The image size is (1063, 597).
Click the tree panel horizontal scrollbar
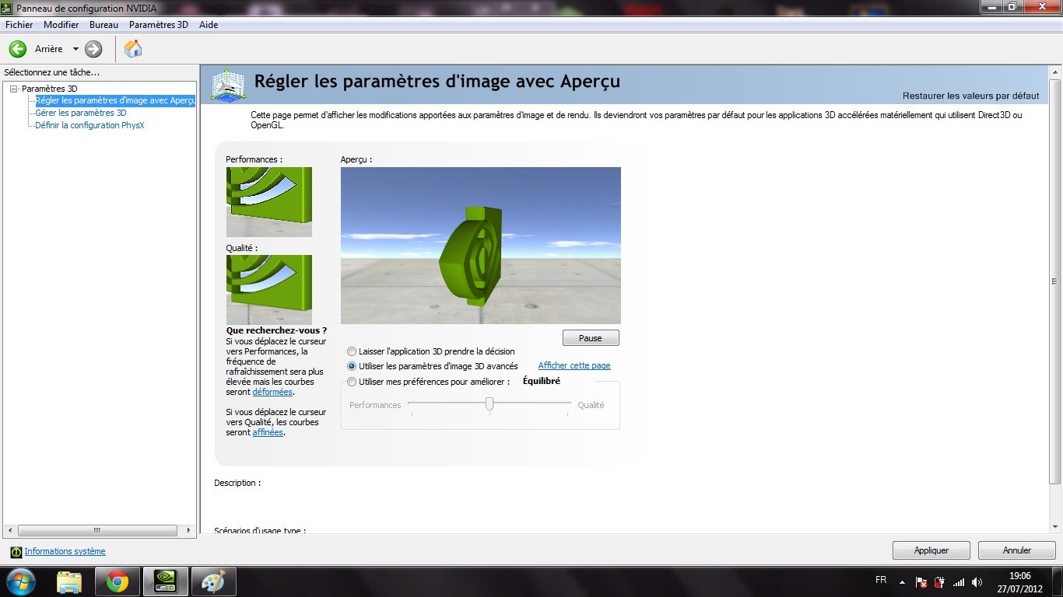tap(99, 530)
